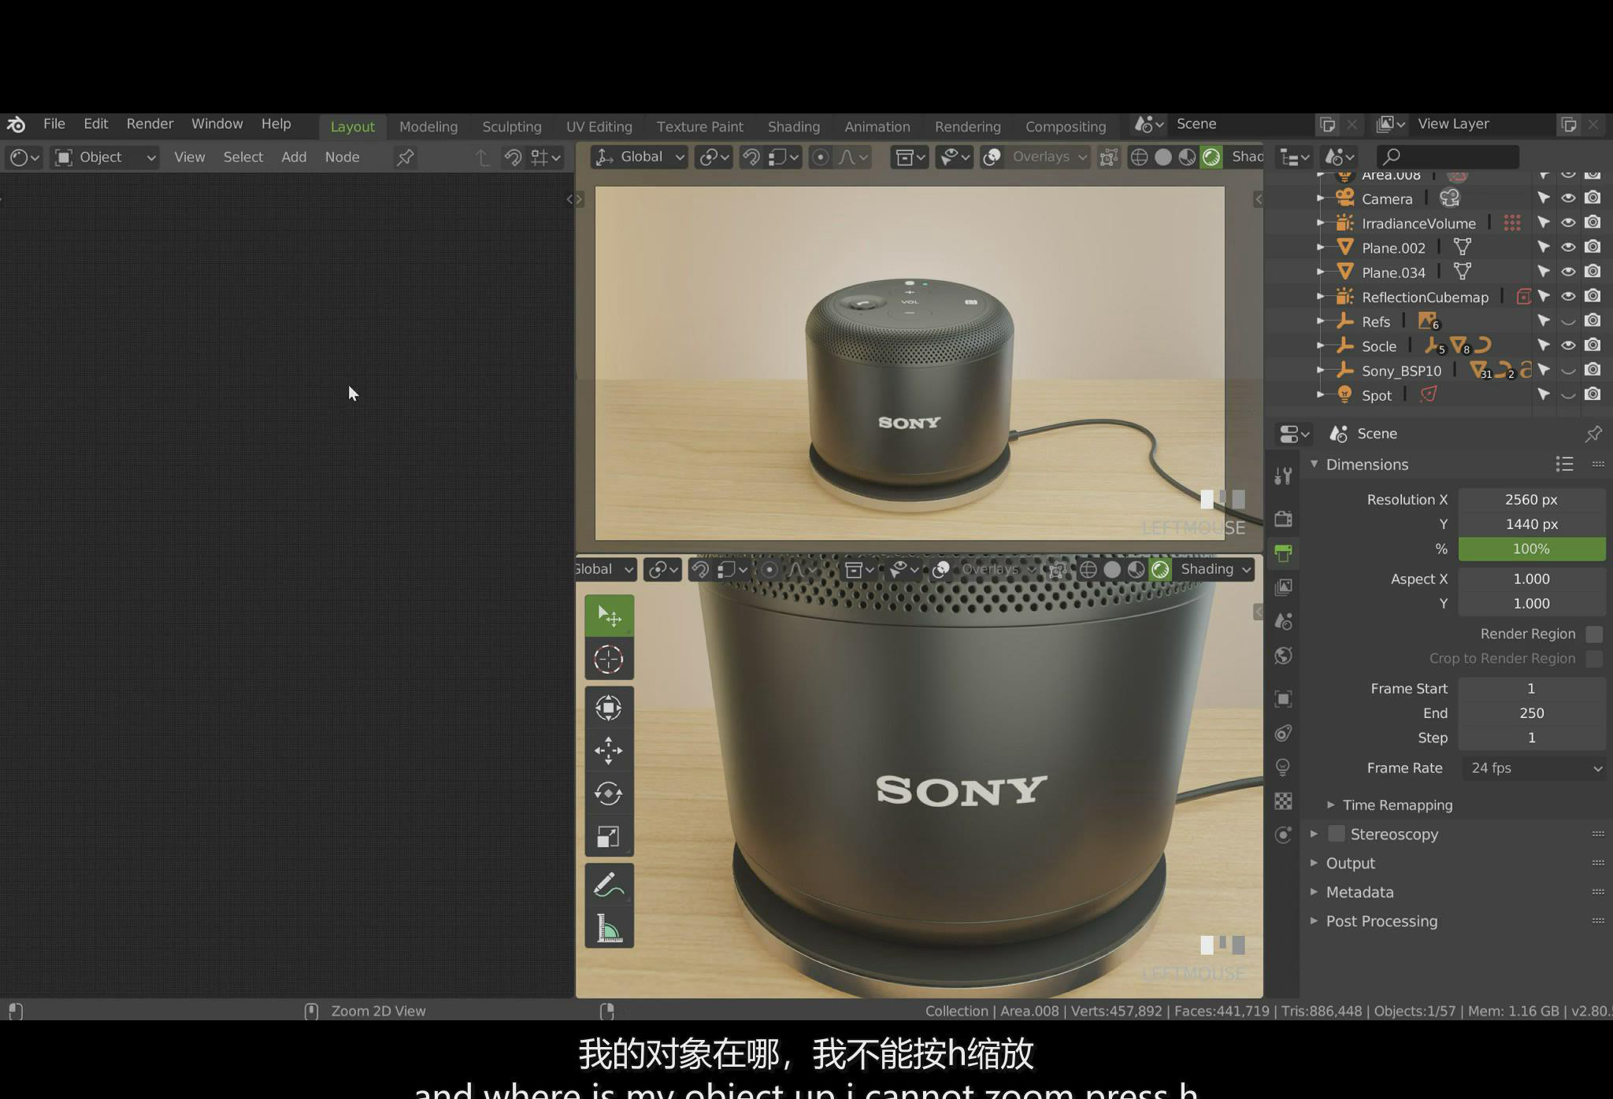Toggle selectability of Spot object
The image size is (1613, 1099).
click(x=1544, y=394)
